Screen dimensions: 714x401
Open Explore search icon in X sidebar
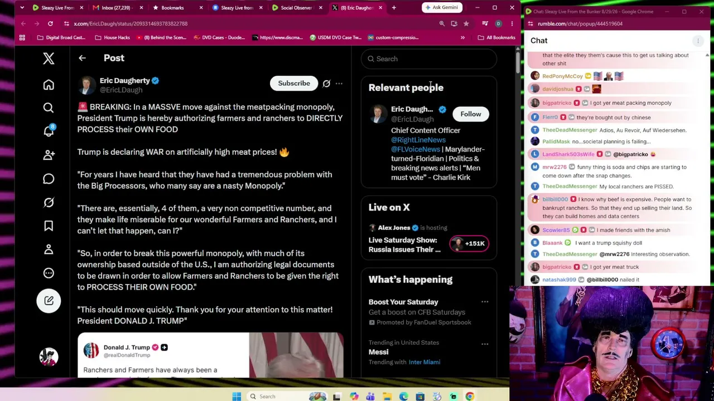(x=49, y=108)
